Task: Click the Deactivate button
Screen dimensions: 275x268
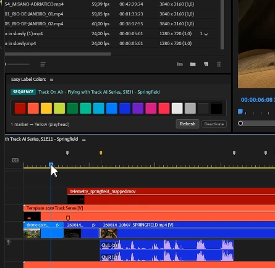Action: pyautogui.click(x=214, y=124)
